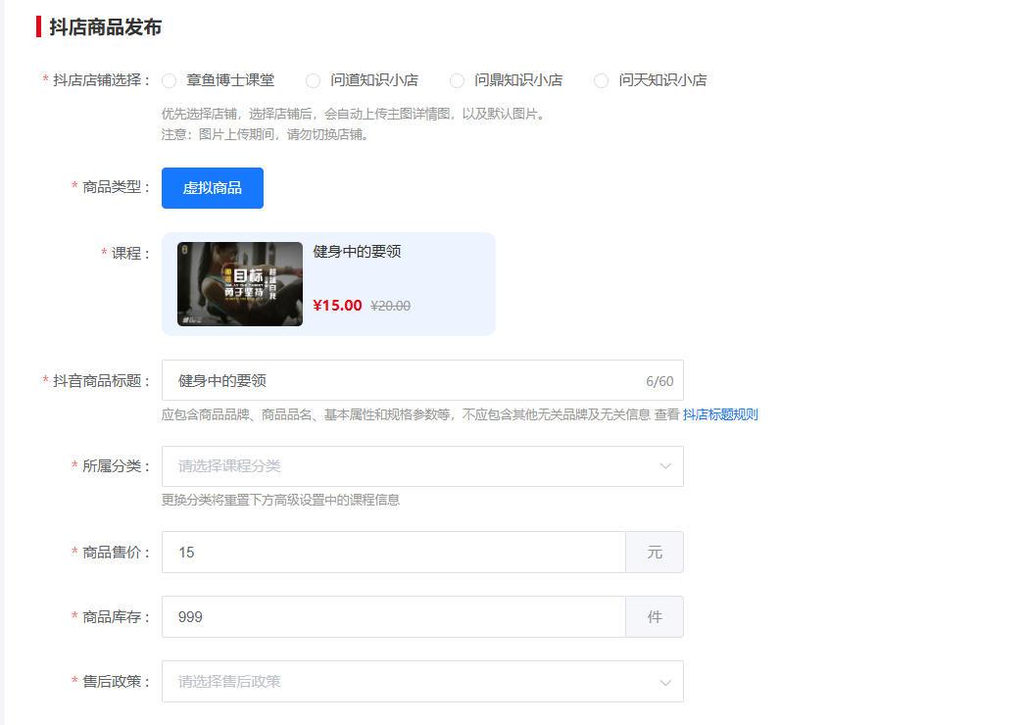Pick the 问天知识小店 shop radio button
The image size is (1023, 725).
tap(602, 80)
